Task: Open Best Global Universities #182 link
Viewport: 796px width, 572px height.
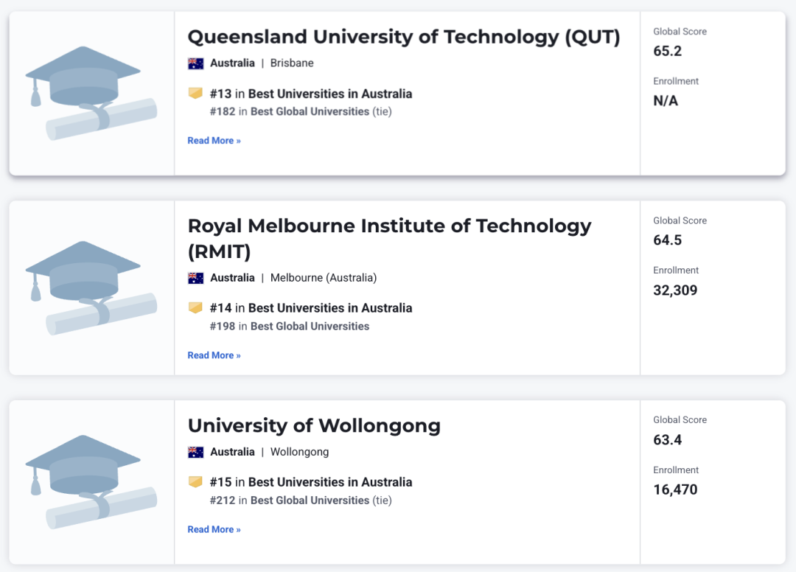Action: tap(310, 111)
